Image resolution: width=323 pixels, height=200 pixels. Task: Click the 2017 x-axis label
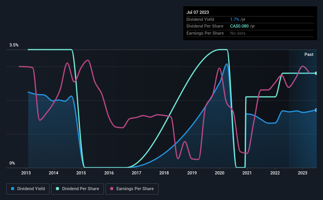pyautogui.click(x=137, y=173)
